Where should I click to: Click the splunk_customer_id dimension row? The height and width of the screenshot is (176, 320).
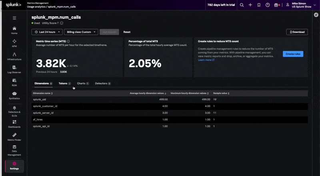(170, 106)
